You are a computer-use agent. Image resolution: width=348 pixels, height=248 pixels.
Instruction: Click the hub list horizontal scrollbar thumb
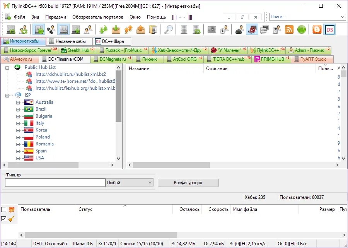[x=171, y=165]
